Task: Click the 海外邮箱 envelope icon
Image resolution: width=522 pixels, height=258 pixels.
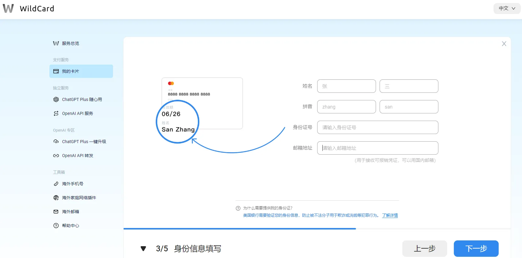Action: tap(56, 212)
